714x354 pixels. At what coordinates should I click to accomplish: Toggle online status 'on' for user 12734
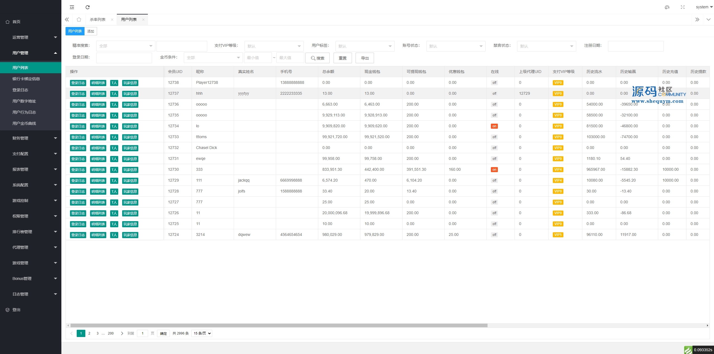494,126
